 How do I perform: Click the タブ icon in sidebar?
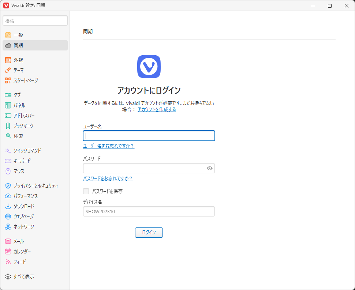pos(8,95)
